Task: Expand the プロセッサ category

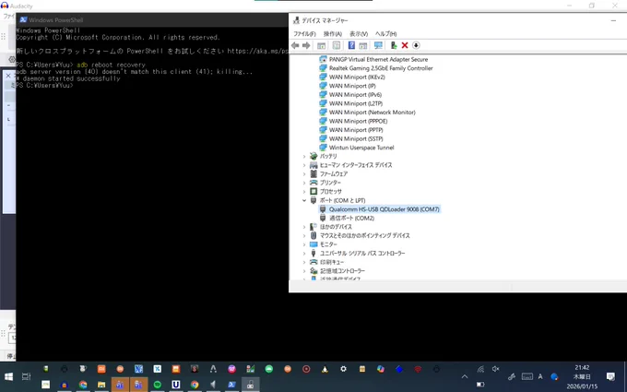Action: 304,192
